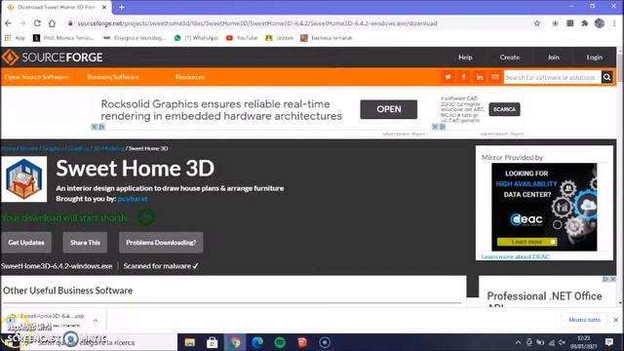624x351 pixels.
Task: Click the SweetHome3D-6.4.2-windows.exe filename
Action: pos(57,266)
